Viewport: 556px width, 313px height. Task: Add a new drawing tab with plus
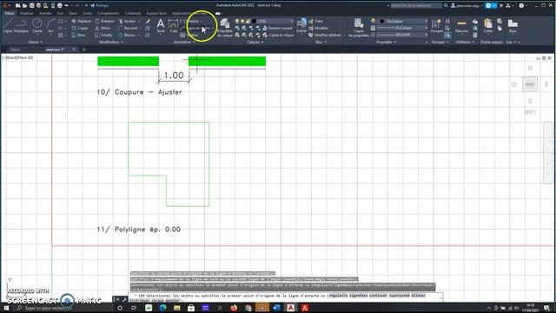pyautogui.click(x=84, y=50)
